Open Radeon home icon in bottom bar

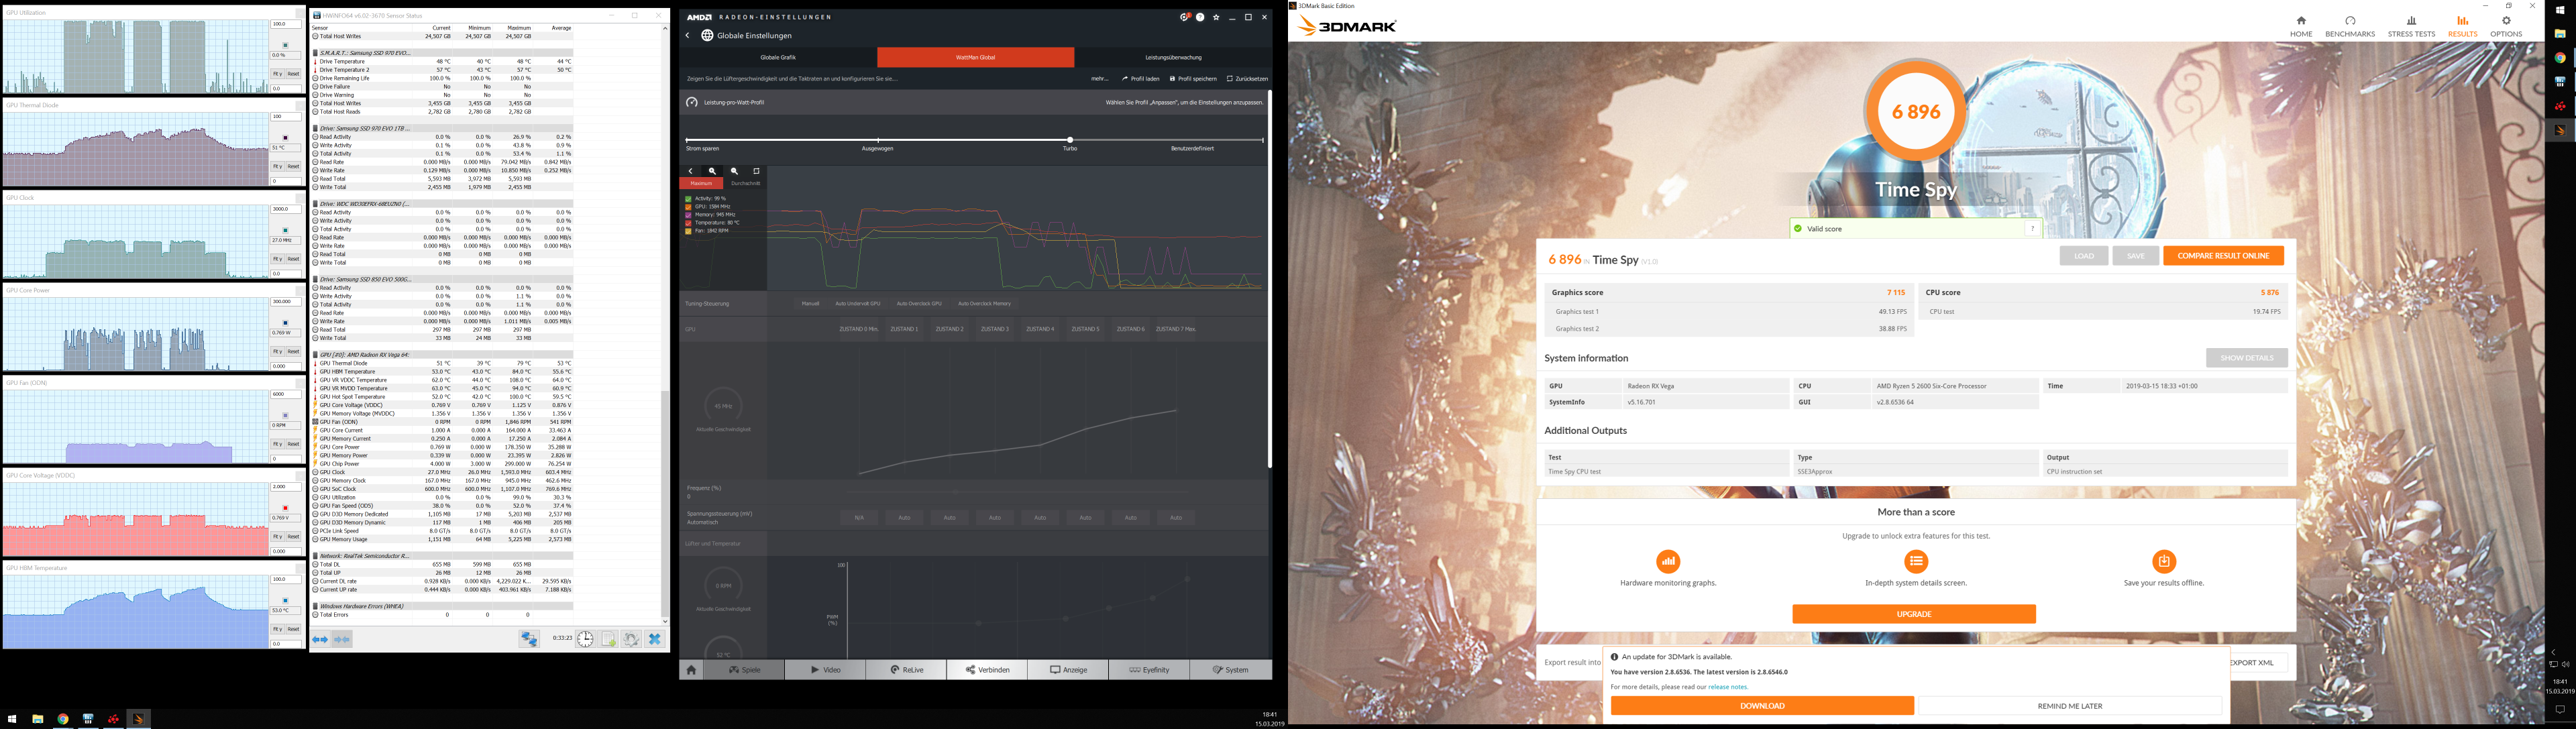(x=691, y=670)
